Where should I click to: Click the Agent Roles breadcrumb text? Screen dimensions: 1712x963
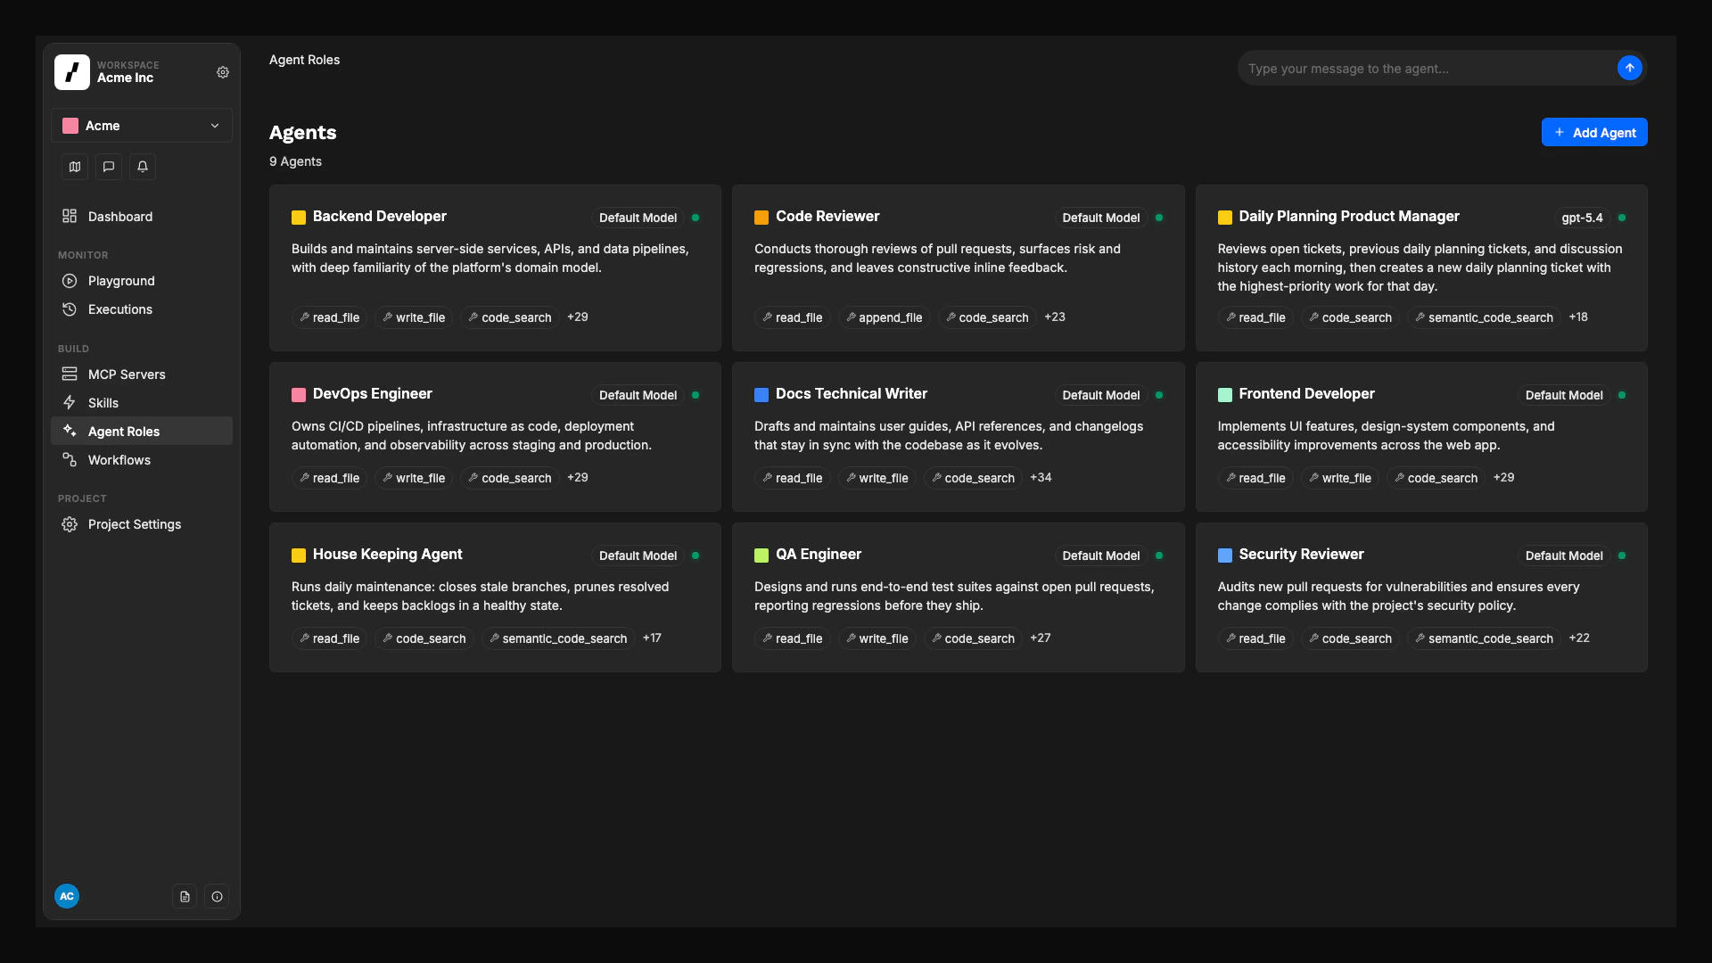click(x=304, y=60)
